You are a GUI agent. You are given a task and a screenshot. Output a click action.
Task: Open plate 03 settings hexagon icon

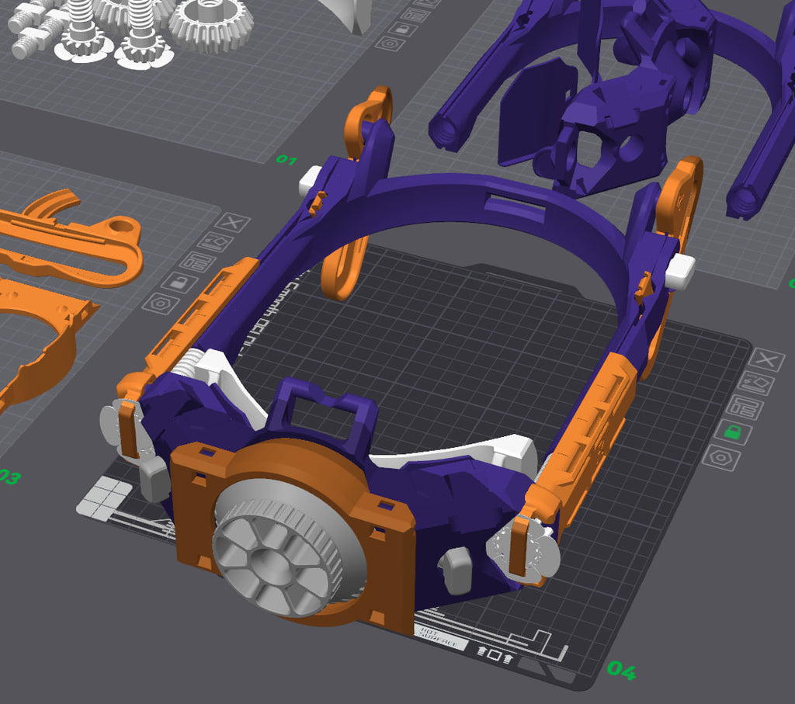(161, 304)
